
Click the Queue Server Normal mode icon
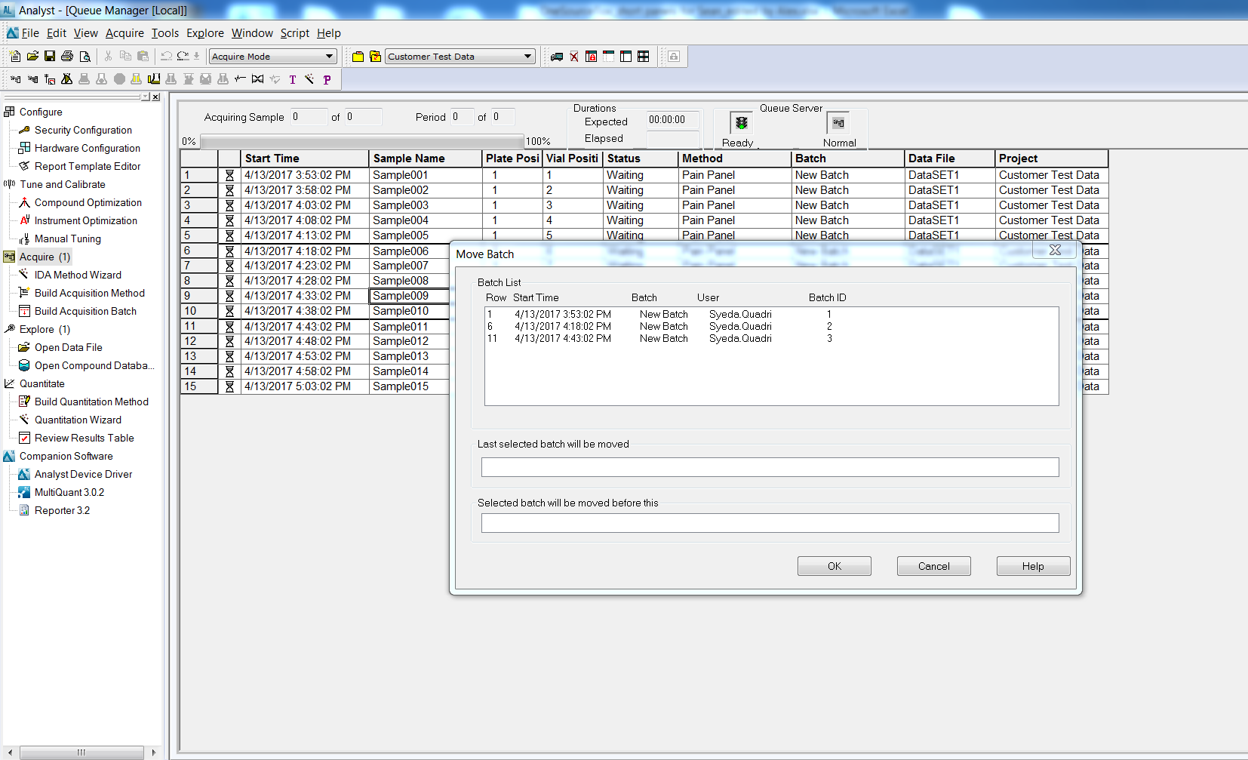[x=838, y=123]
